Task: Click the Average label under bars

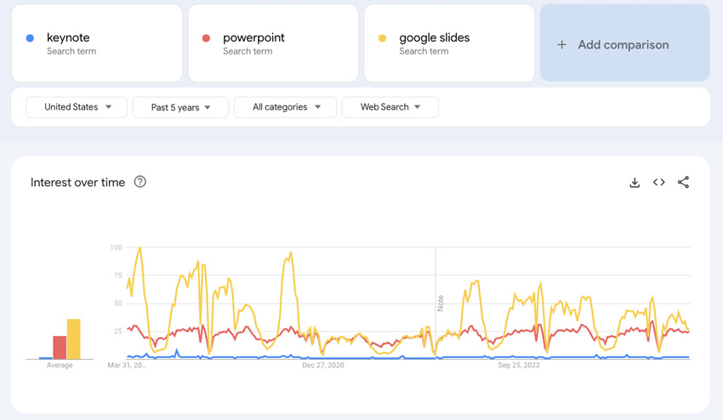Action: pyautogui.click(x=60, y=365)
